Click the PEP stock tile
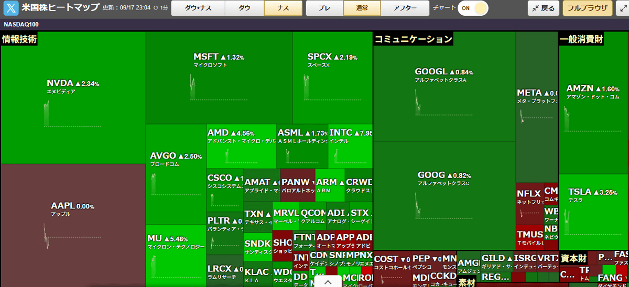This screenshot has width=629, height=287. [426, 261]
